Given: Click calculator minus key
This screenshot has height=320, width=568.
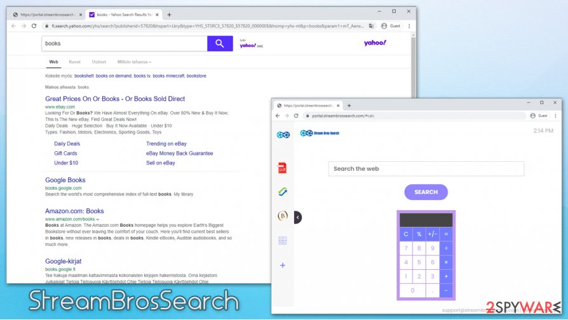Looking at the screenshot, I should (x=446, y=291).
